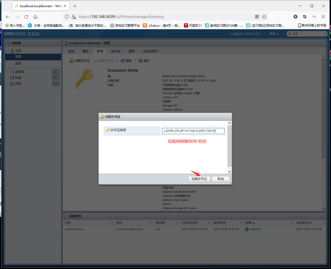
Task: Open the 任务 column dropdown arrow
Action: coord(112,223)
